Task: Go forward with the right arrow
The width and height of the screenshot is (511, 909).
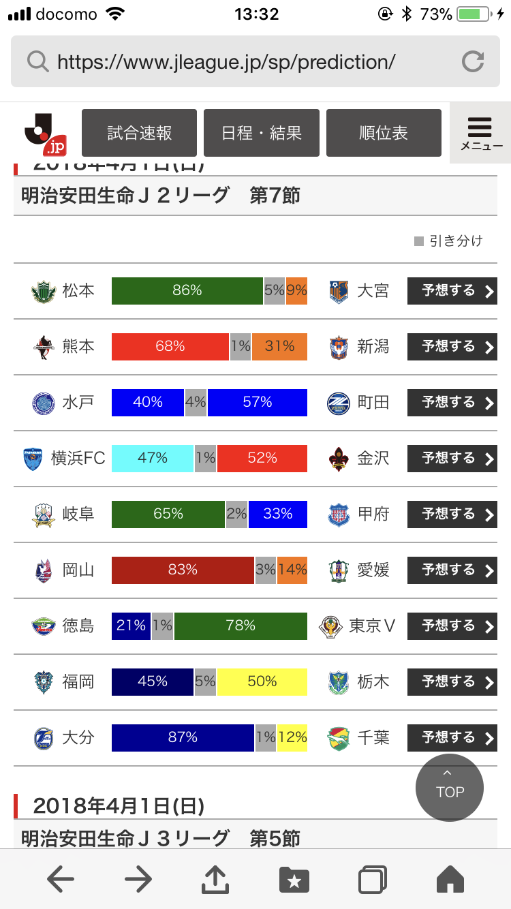Action: [138, 880]
